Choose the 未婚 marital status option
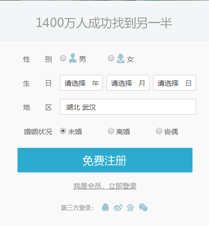209x226 pixels. pyautogui.click(x=63, y=131)
